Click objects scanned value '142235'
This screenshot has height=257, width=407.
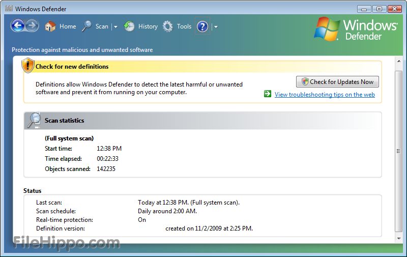click(106, 169)
